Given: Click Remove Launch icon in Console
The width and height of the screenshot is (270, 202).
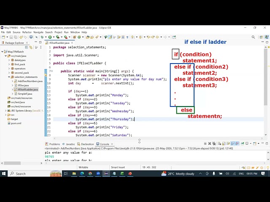Looking at the screenshot, I should point(210,144).
